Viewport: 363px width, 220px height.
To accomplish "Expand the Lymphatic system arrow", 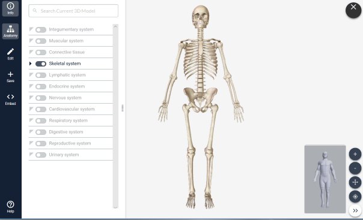I will tap(31, 74).
